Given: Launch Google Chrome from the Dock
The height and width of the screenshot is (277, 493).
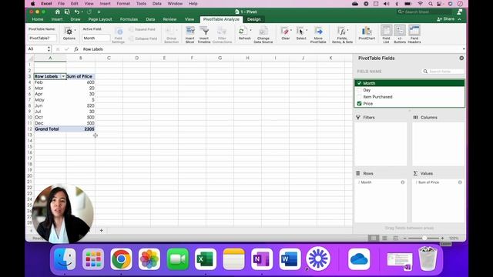Looking at the screenshot, I should [122, 259].
